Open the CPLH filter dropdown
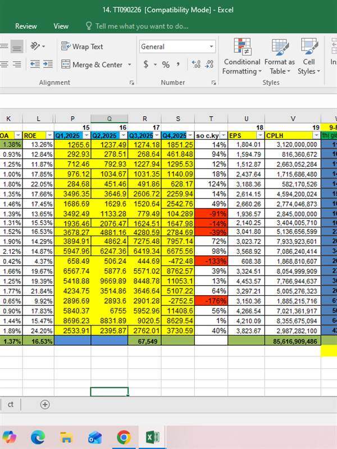Viewport: 337px width, 449px height. (316, 135)
